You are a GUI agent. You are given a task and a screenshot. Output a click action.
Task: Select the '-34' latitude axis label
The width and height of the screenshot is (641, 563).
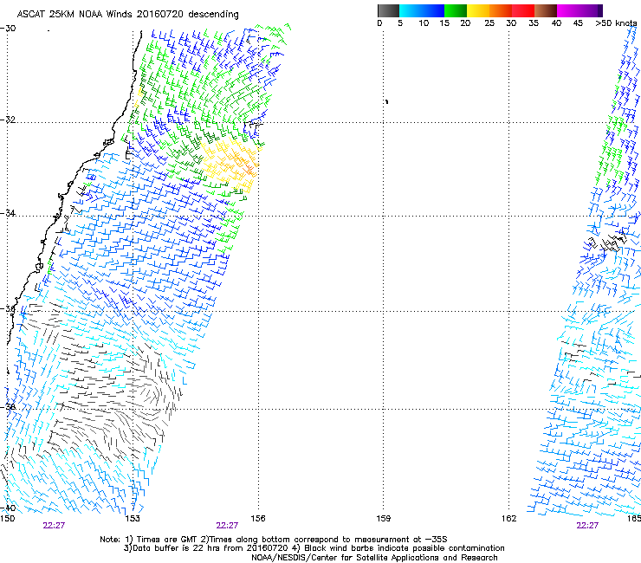[x=8, y=213]
